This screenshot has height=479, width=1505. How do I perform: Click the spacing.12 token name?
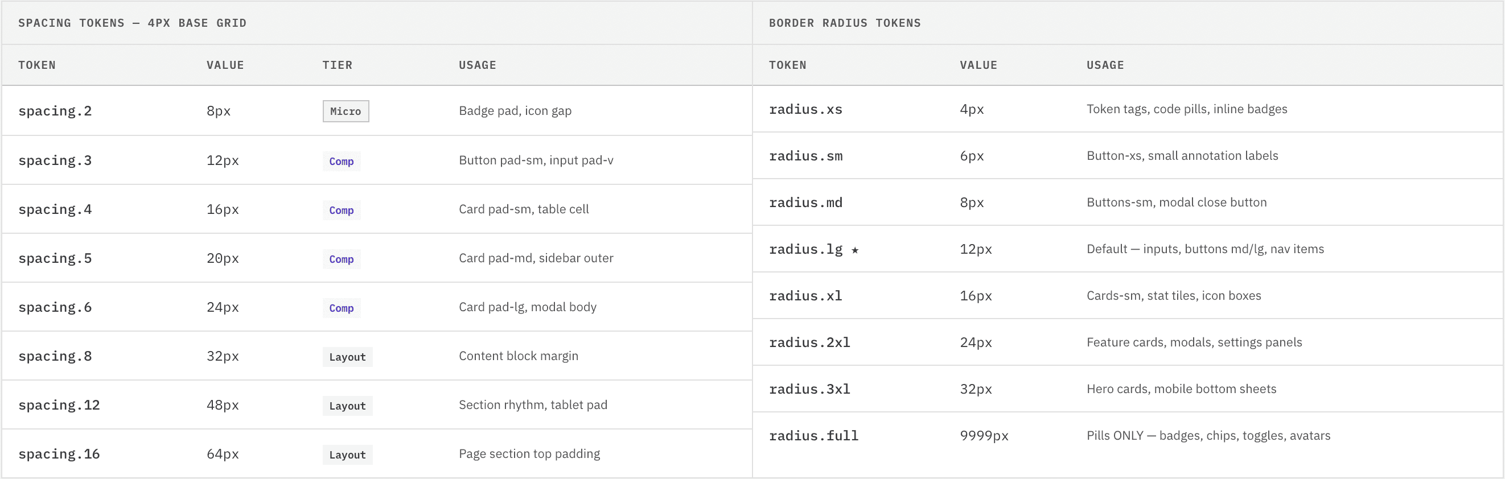[x=59, y=406]
